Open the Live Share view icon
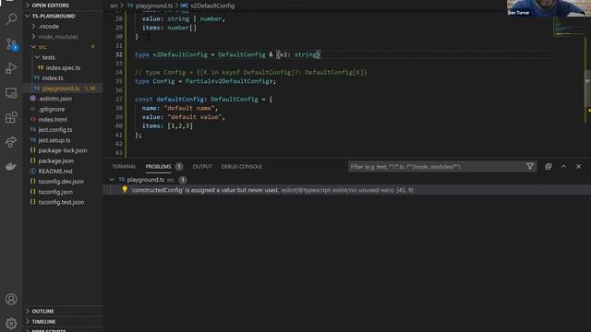Viewport: 591px width, 332px height. [11, 141]
